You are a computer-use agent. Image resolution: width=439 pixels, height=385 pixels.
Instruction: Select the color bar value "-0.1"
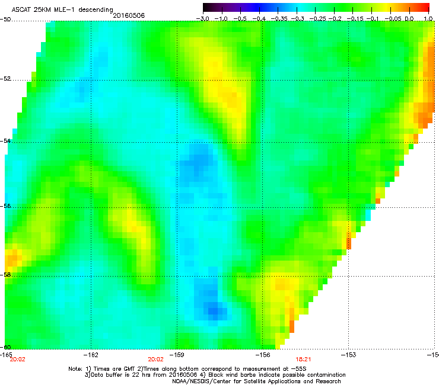pos(373,19)
